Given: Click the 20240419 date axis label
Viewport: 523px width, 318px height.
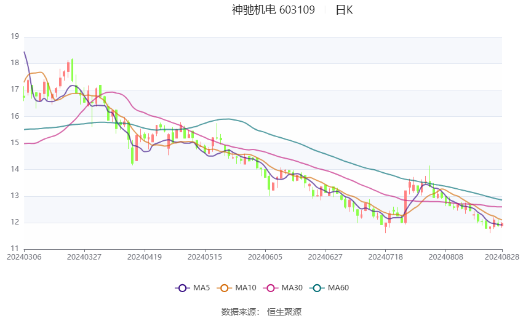Looking at the screenshot, I should pyautogui.click(x=145, y=257).
